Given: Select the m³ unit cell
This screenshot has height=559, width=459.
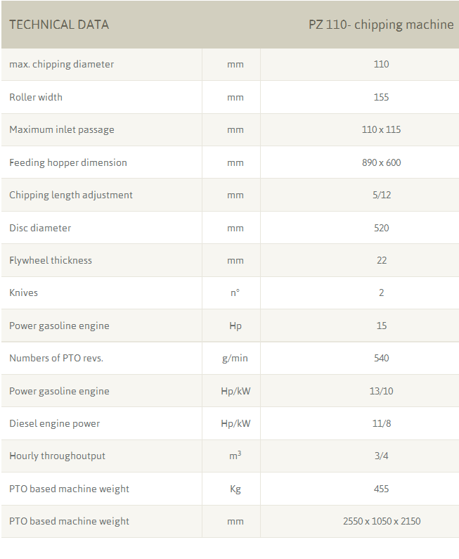Looking at the screenshot, I should click(235, 456).
